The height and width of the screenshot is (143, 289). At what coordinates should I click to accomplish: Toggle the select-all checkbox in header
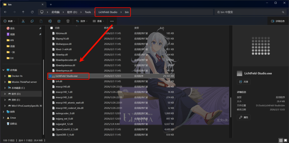[x=51, y=28]
